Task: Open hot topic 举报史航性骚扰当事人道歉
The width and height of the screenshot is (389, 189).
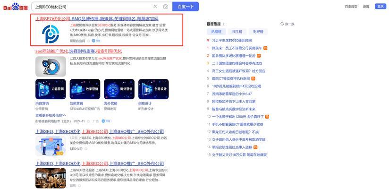Action: point(232,147)
